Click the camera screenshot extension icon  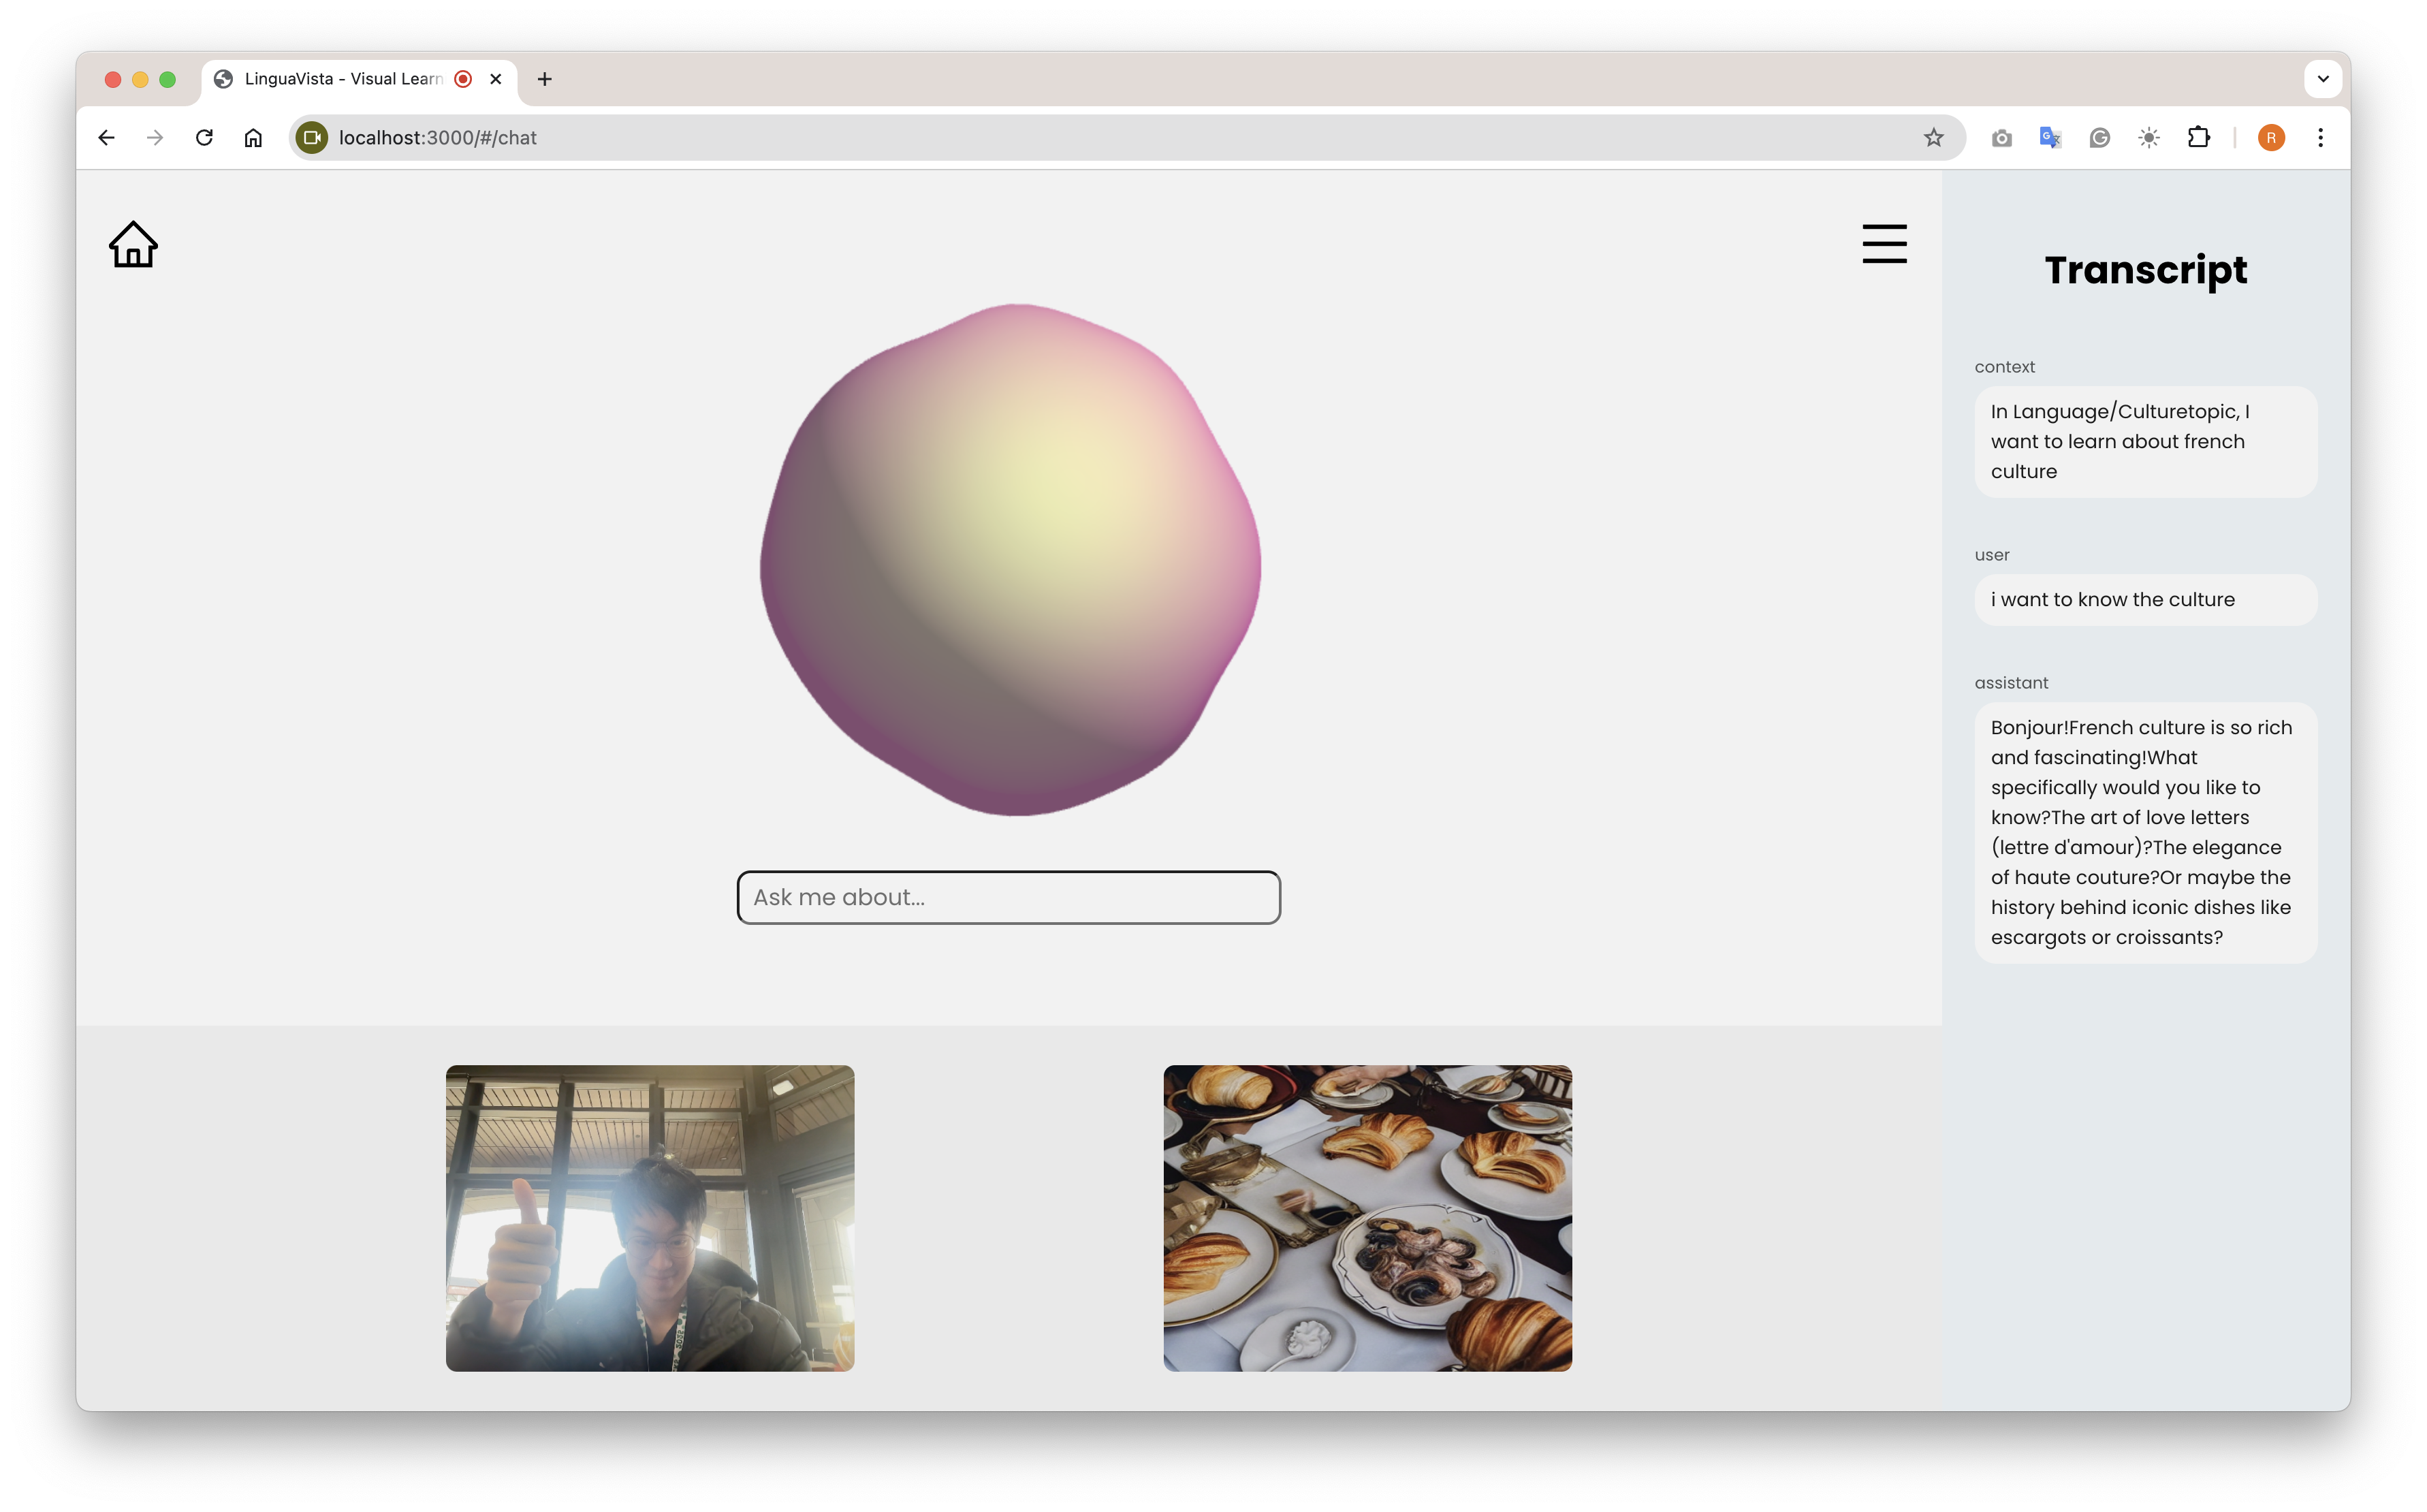pos(2001,138)
